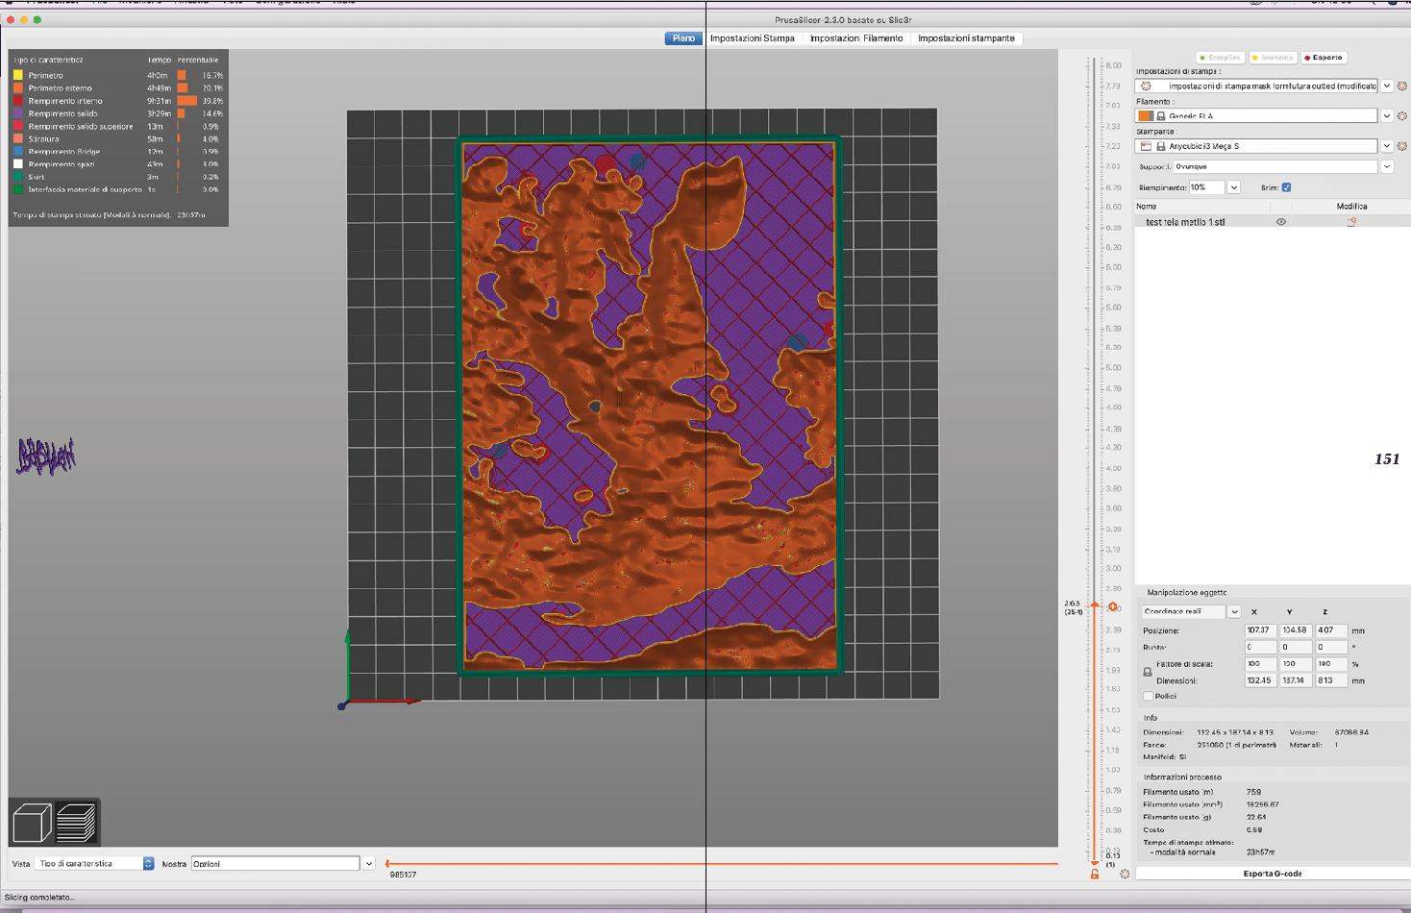This screenshot has width=1411, height=913.
Task: Click the scale factor padlock icon
Action: coord(1148,672)
